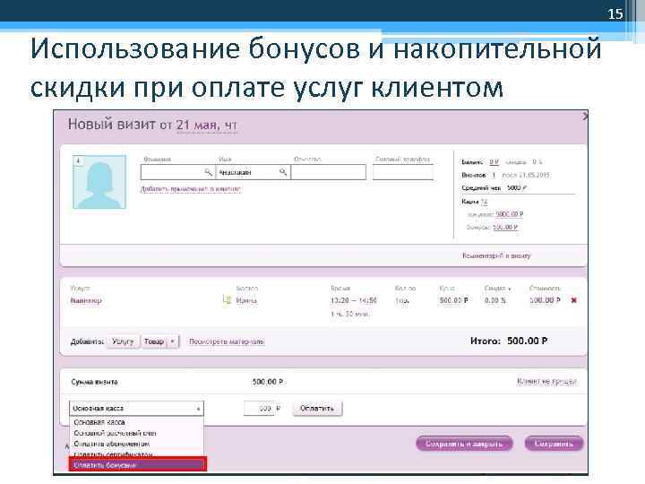Select Основная касса option in list
This screenshot has width=645, height=484.
coord(99,422)
